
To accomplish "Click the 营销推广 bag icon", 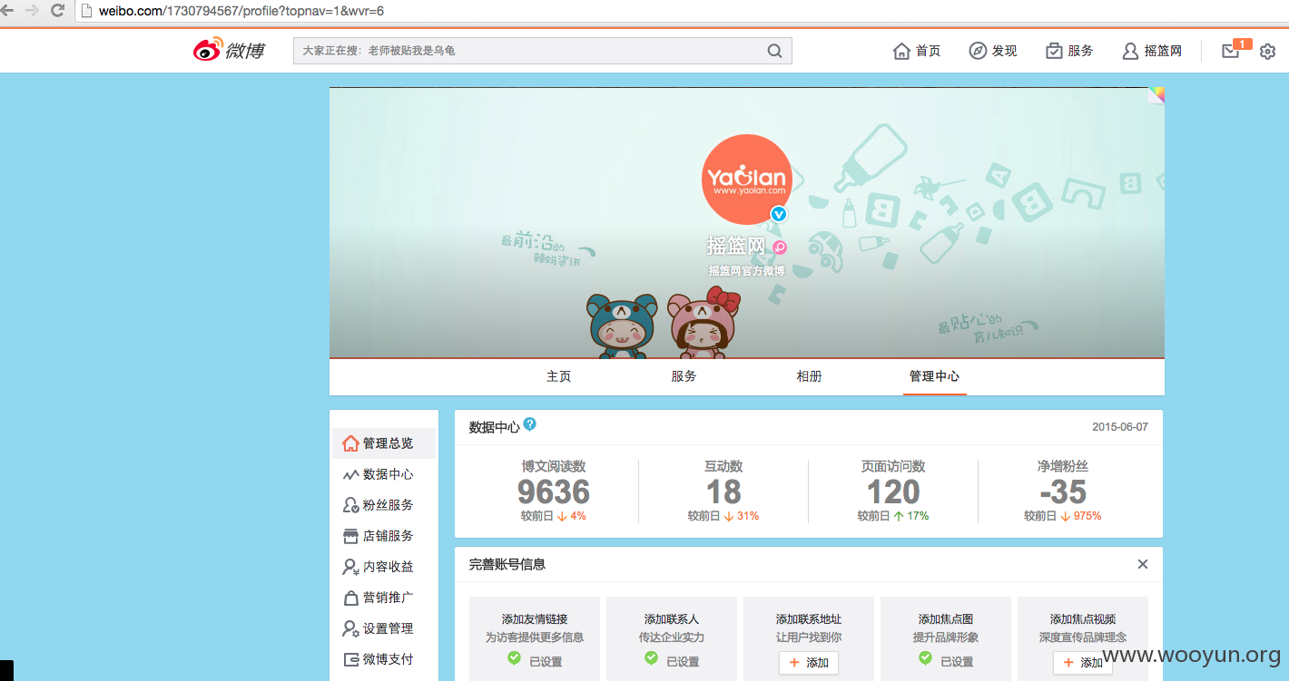I will click(x=350, y=598).
